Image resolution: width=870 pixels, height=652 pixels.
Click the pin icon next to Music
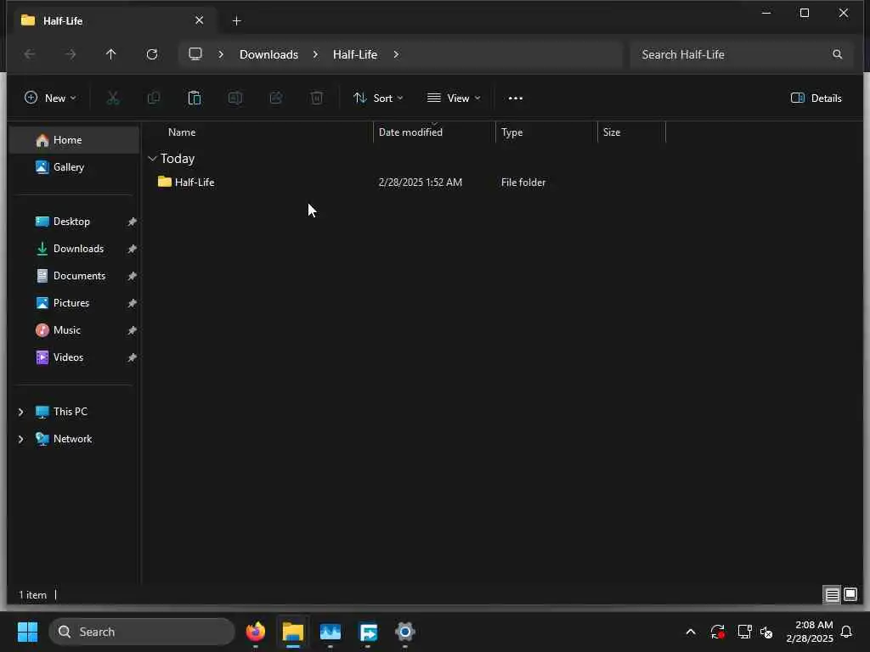(132, 330)
